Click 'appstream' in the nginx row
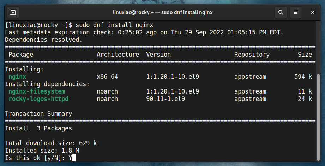325x166 pixels. click(x=250, y=77)
